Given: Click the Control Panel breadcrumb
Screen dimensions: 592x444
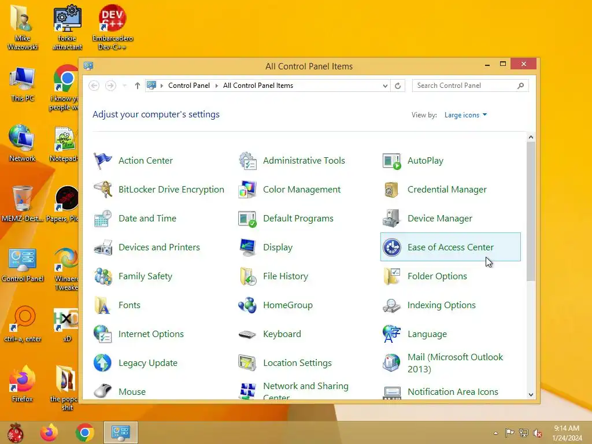Looking at the screenshot, I should 189,86.
